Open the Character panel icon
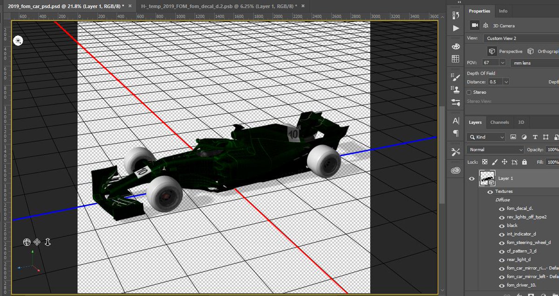 coord(456,120)
